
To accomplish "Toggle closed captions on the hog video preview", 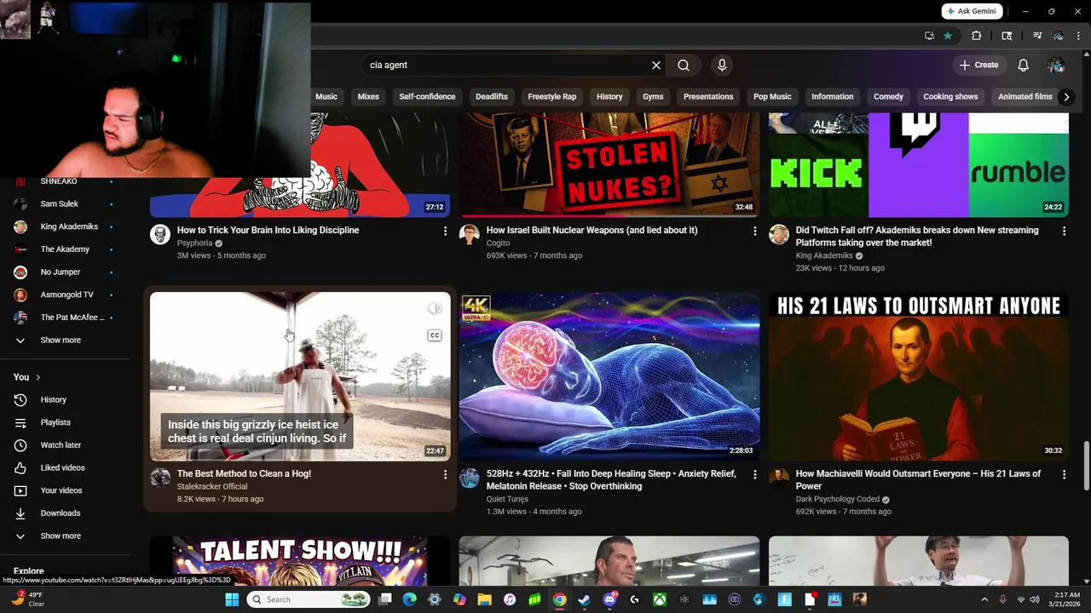I will [x=435, y=335].
